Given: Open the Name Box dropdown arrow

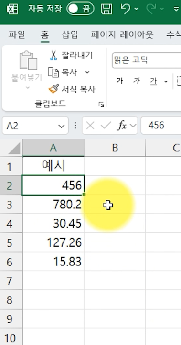Looking at the screenshot, I should coord(61,126).
